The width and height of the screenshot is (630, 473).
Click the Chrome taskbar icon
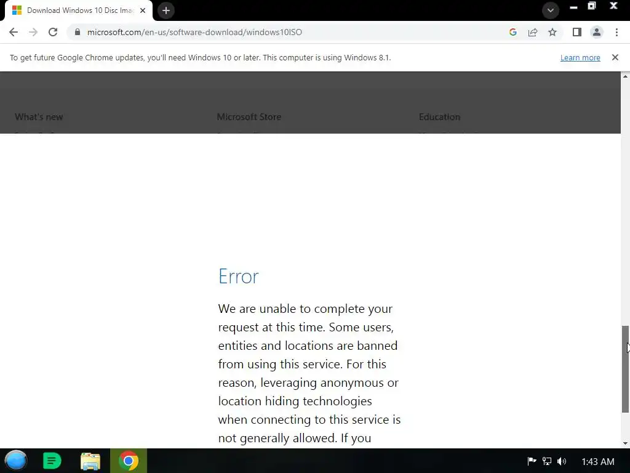coord(129,461)
